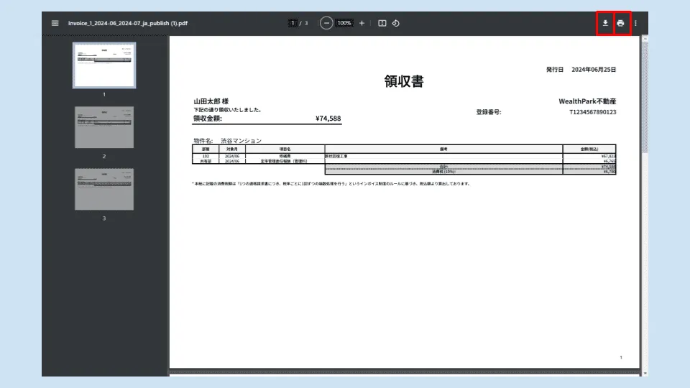Viewport: 690px width, 388px height.
Task: Click the fit to page icon
Action: [x=382, y=23]
